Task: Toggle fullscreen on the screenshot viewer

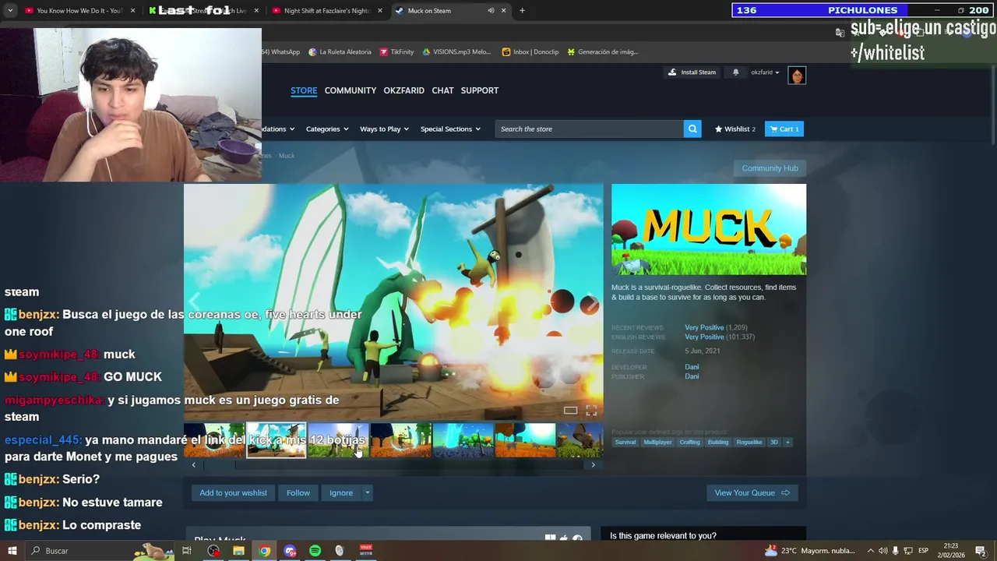Action: tap(591, 411)
